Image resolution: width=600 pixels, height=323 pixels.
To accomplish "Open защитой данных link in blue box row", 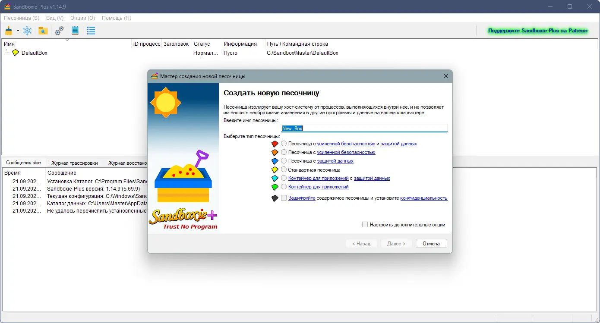I will [x=335, y=161].
